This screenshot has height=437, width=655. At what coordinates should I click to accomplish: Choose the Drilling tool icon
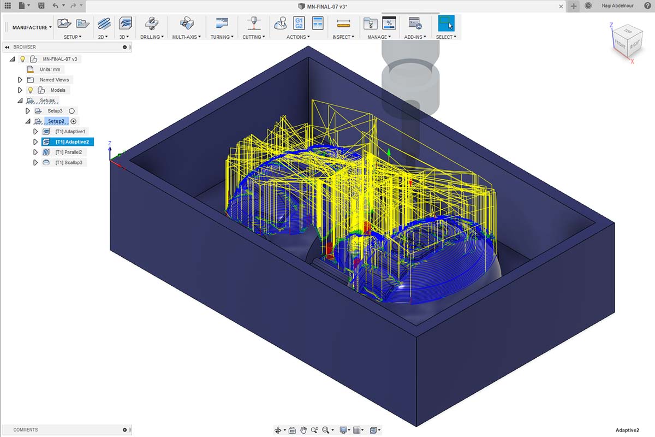[151, 23]
